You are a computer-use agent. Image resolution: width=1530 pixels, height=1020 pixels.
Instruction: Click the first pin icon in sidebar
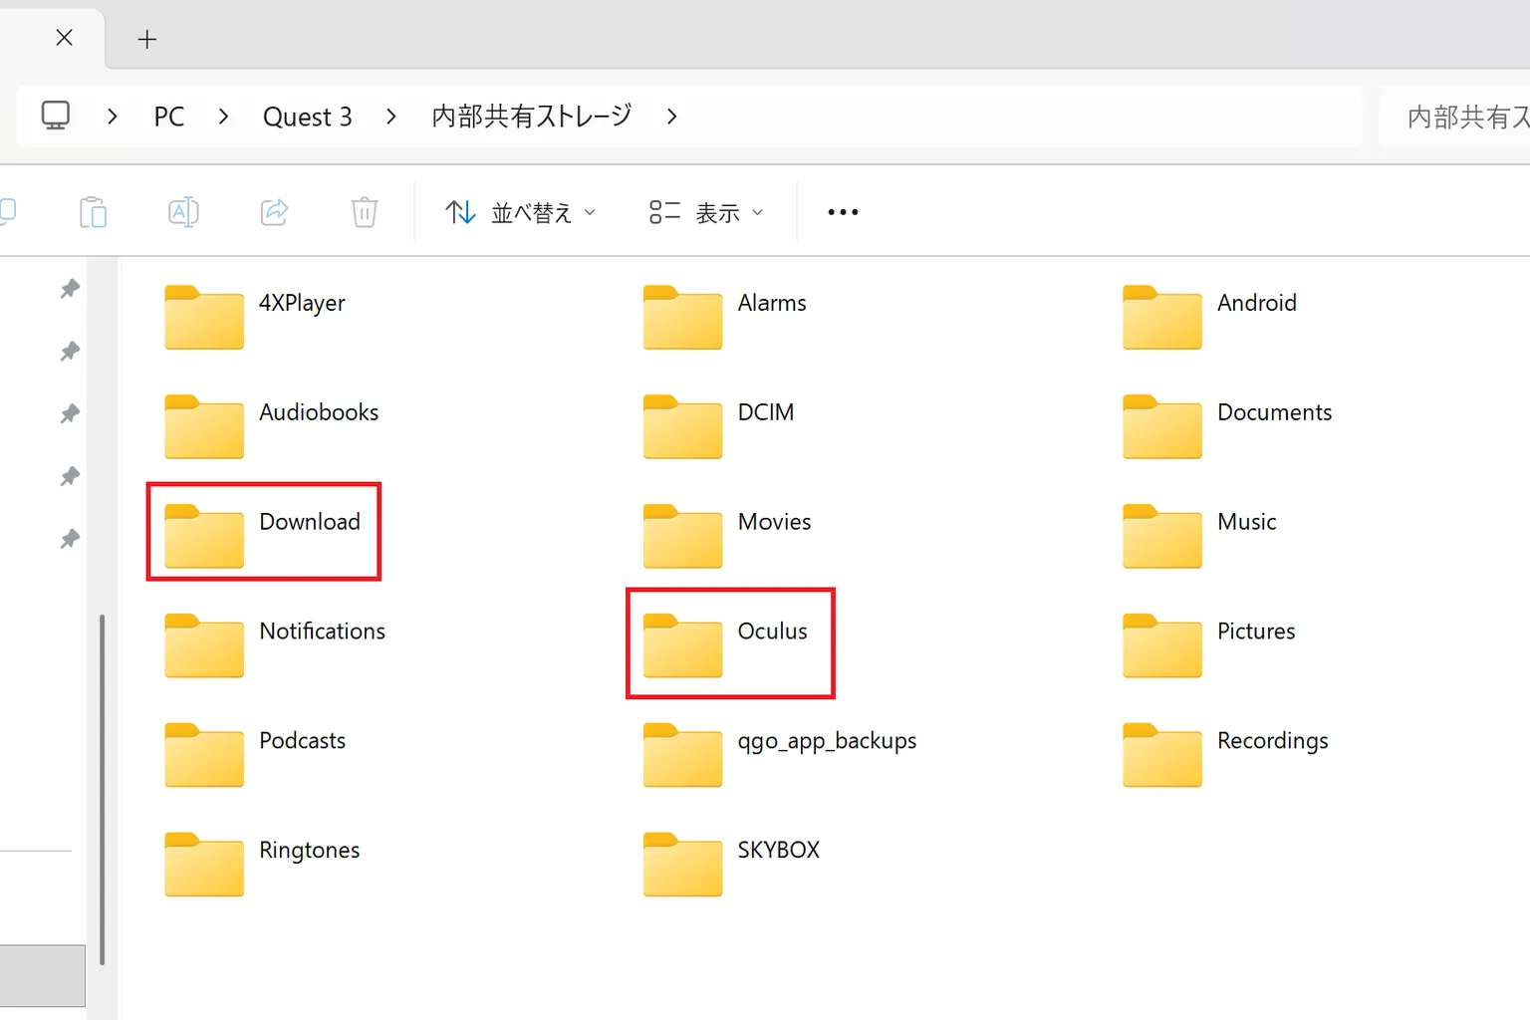pos(70,289)
